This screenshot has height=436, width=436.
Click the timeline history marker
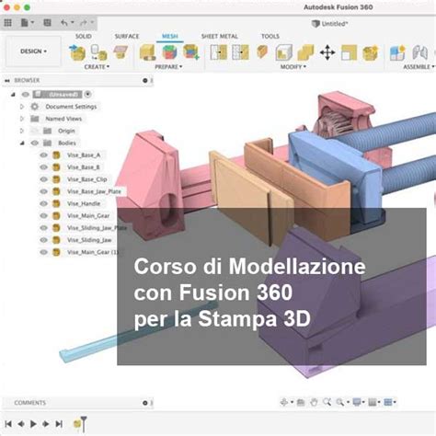(x=84, y=423)
